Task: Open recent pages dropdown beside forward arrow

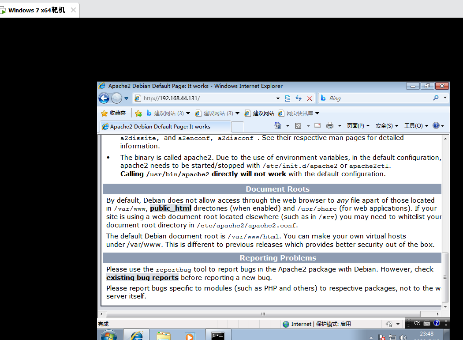Action: [x=126, y=98]
